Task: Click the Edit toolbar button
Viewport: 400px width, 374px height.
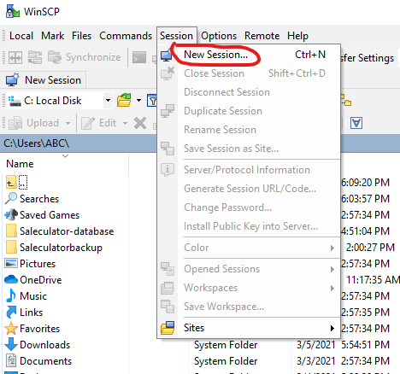Action: click(99, 123)
